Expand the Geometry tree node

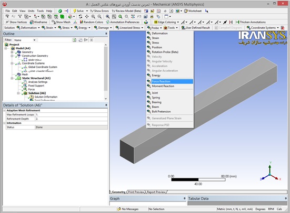[x=12, y=52]
